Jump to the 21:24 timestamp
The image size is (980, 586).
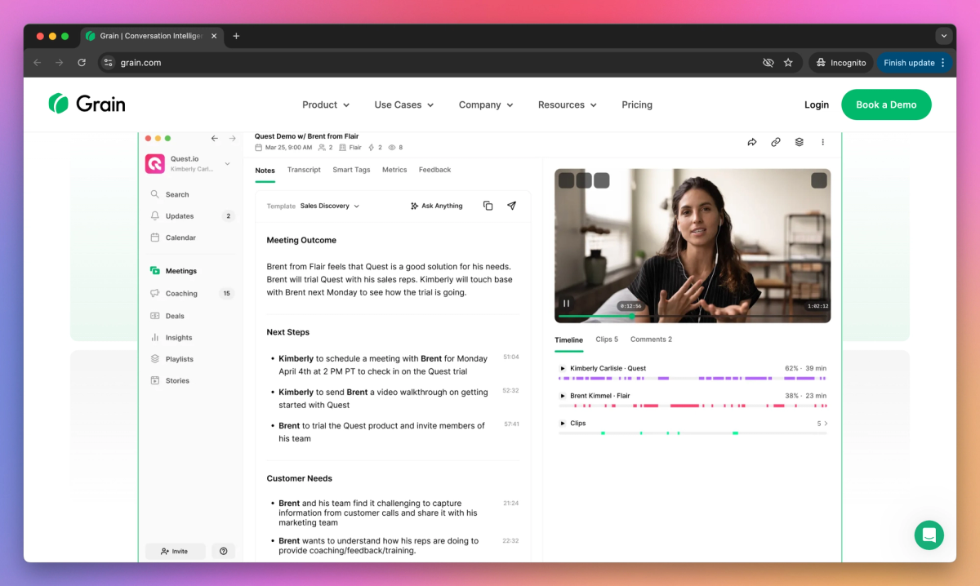[x=511, y=503]
